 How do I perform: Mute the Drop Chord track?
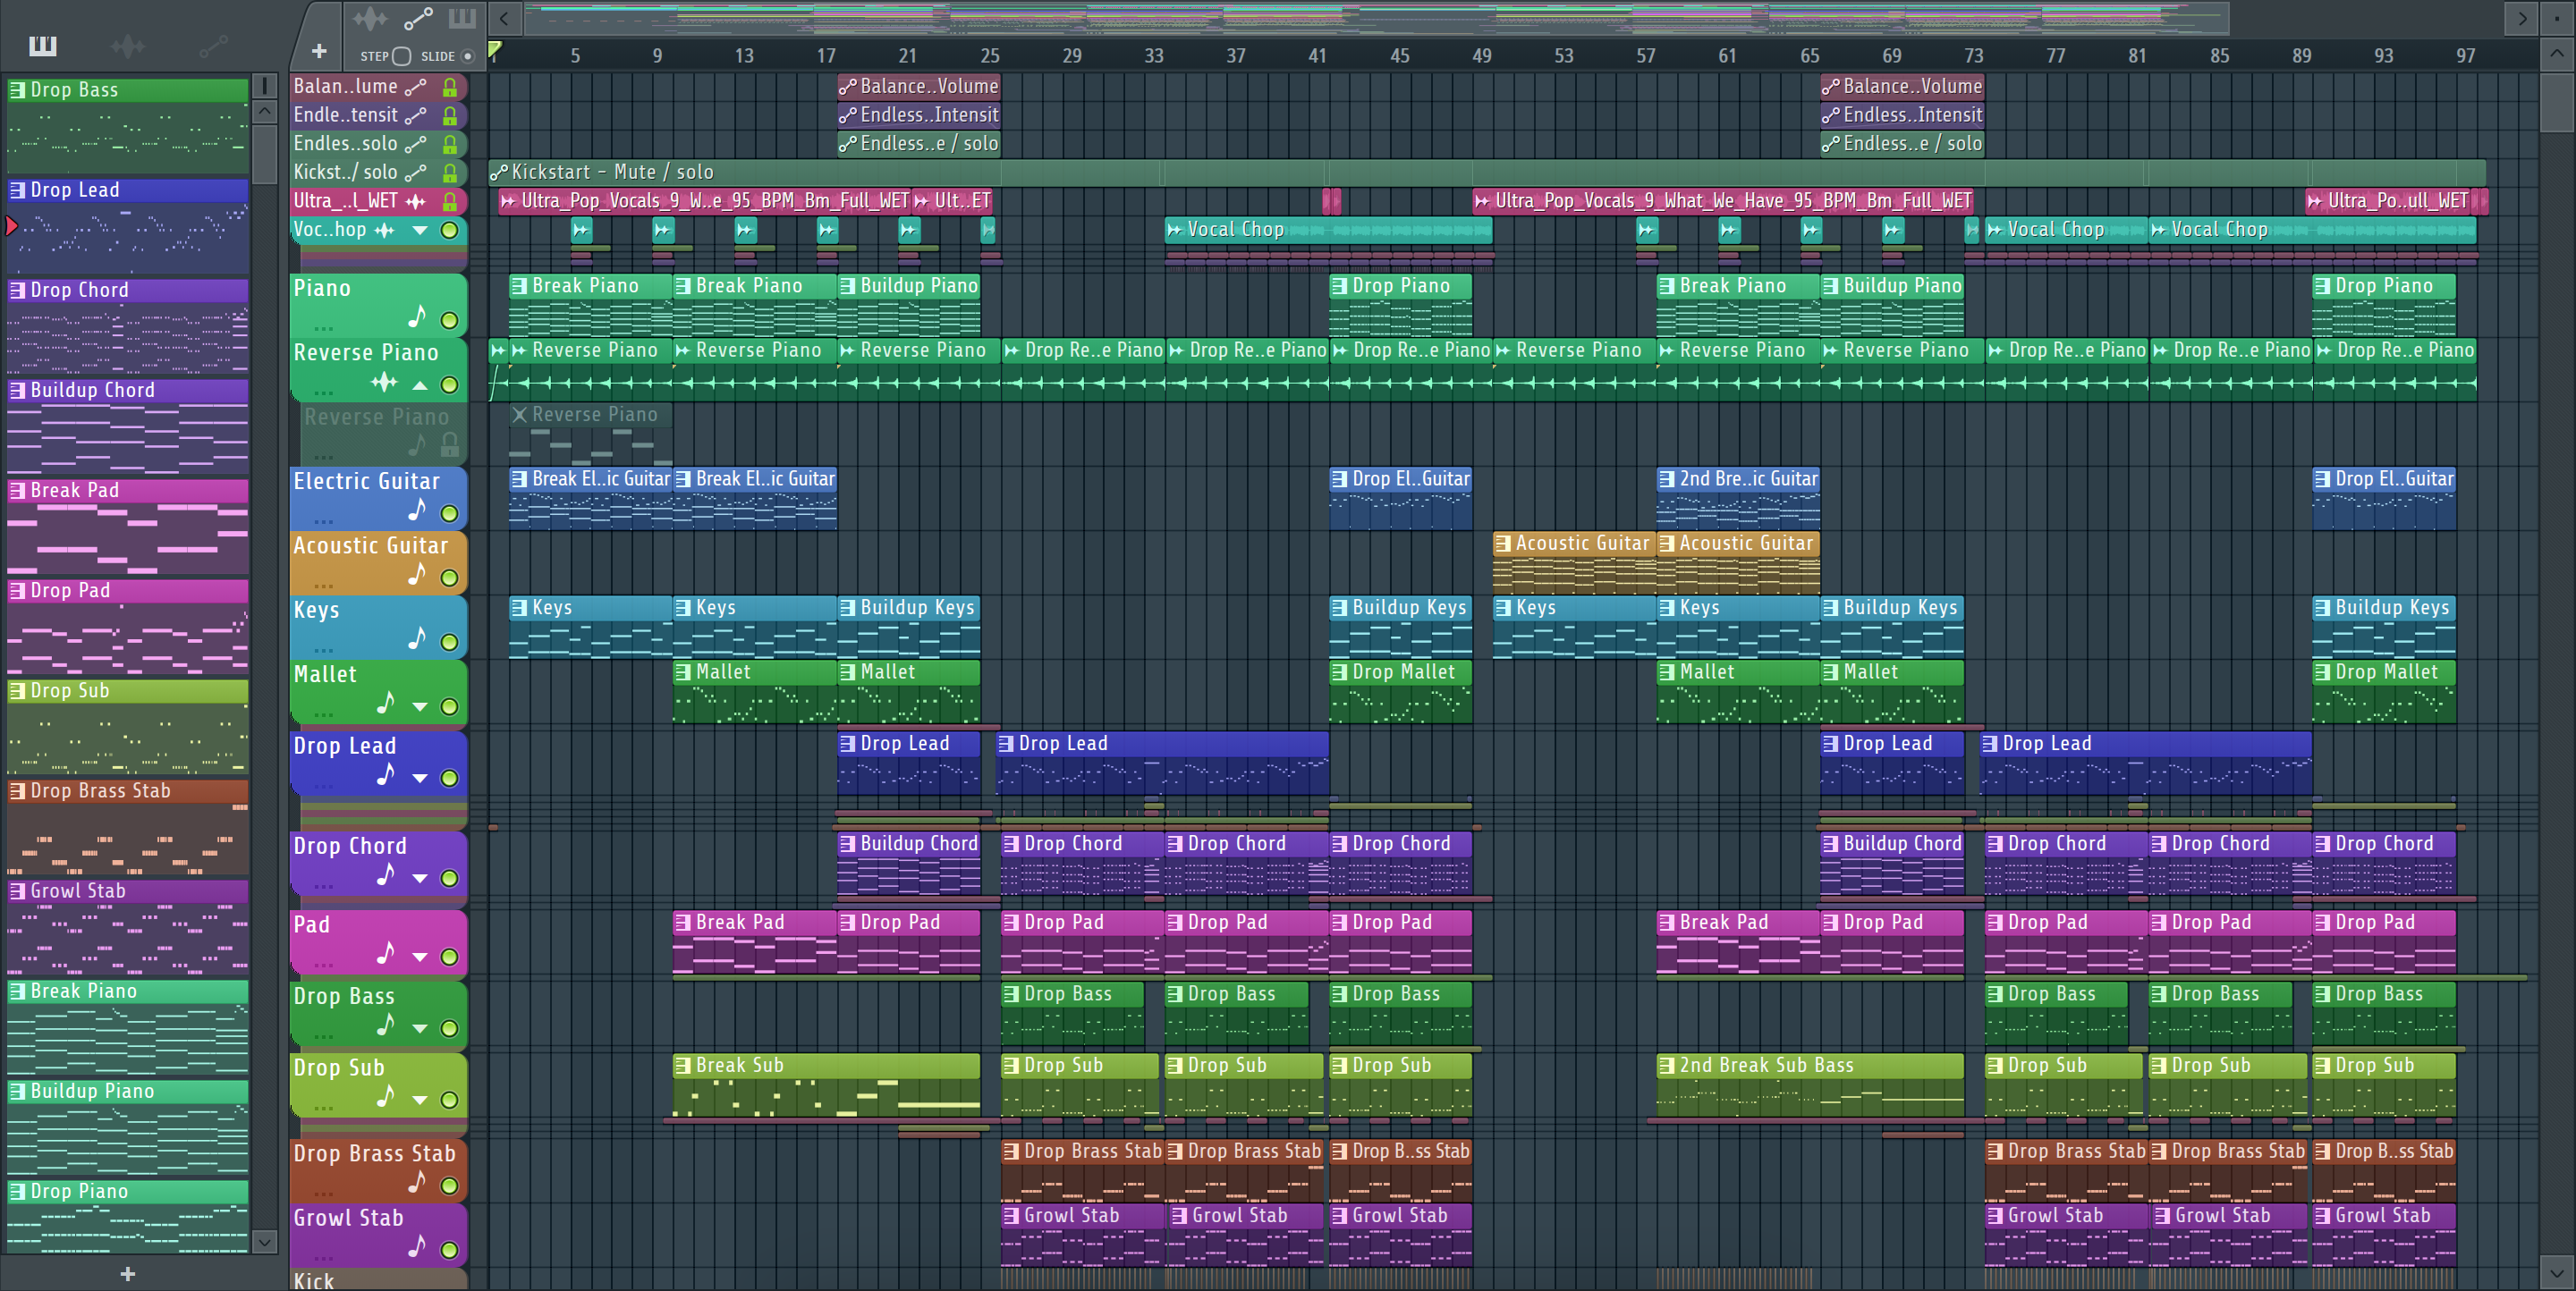coord(450,878)
